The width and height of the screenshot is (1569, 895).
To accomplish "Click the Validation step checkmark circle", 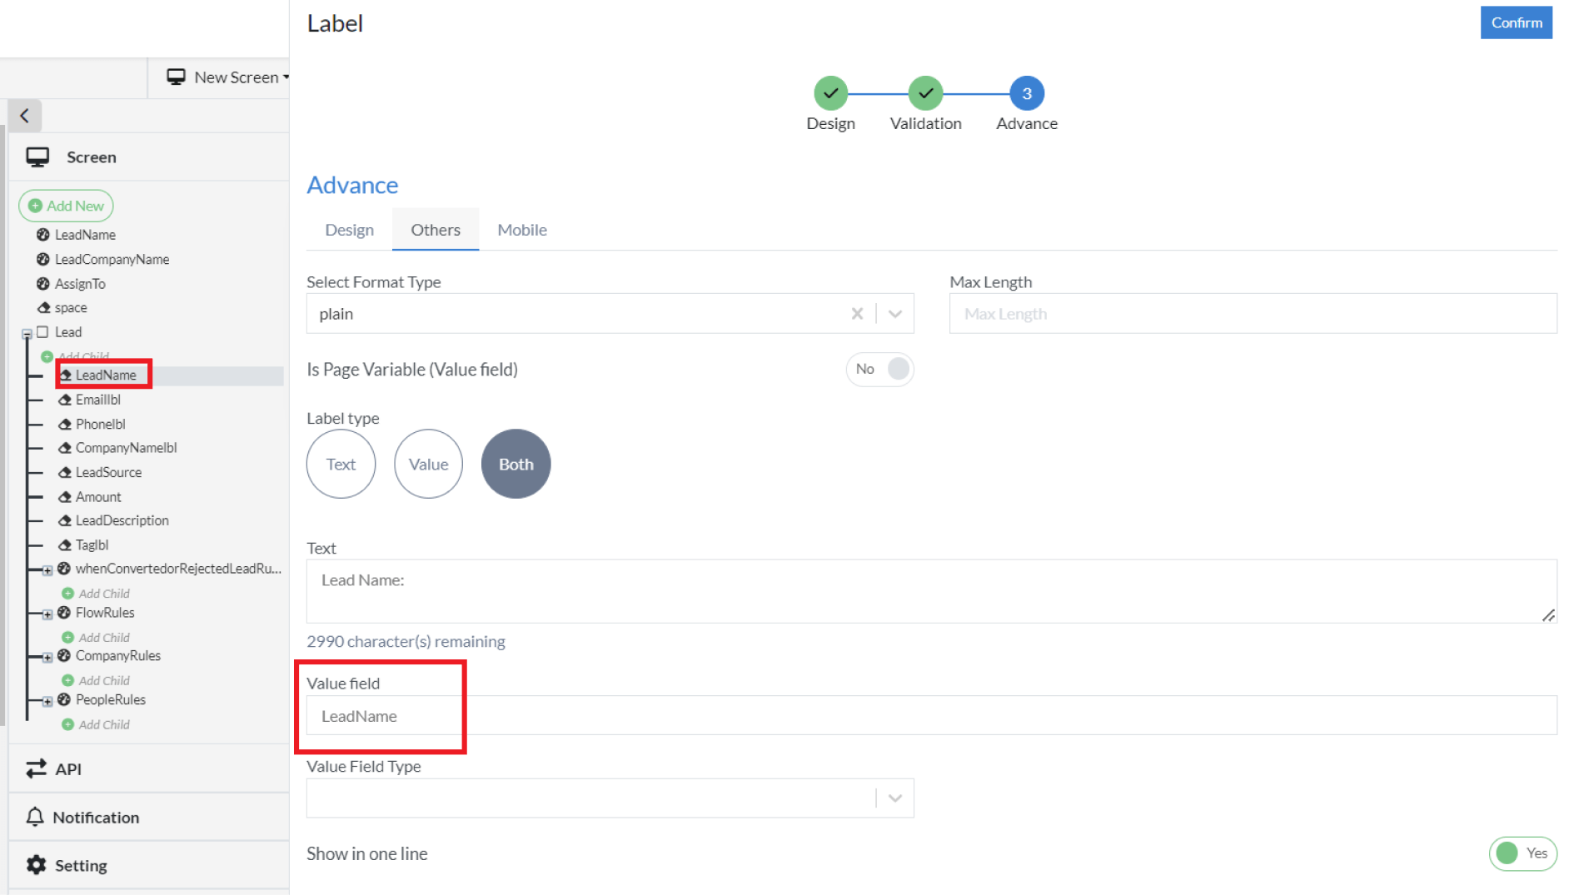I will click(x=924, y=93).
